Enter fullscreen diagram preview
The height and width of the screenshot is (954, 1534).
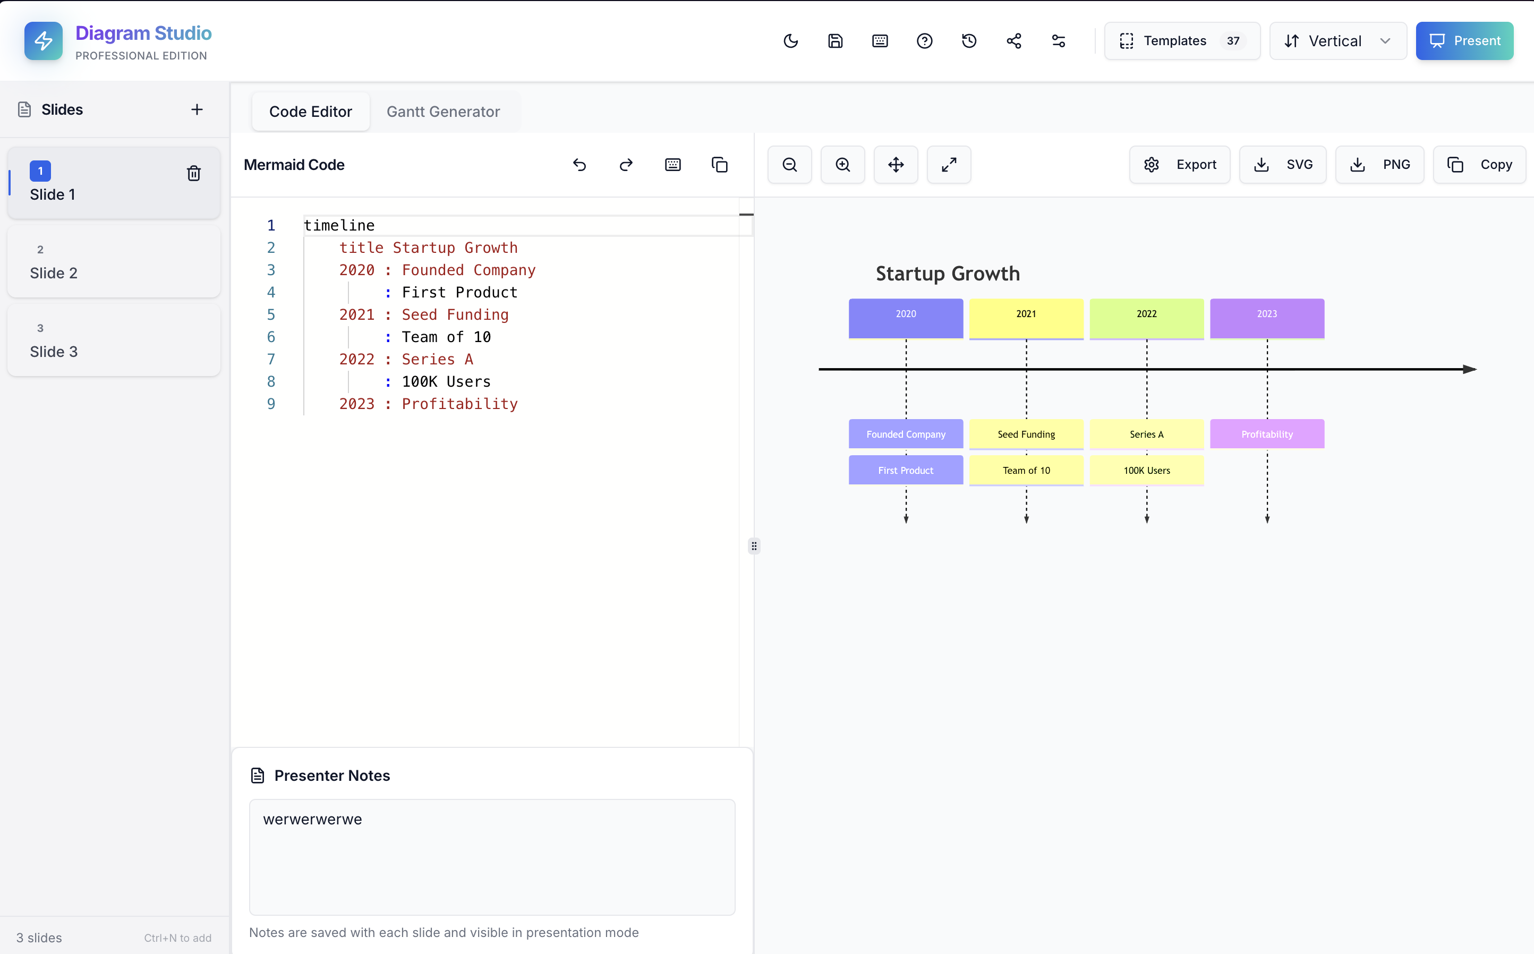point(949,165)
